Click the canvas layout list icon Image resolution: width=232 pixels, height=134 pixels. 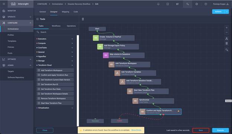[x=226, y=43]
